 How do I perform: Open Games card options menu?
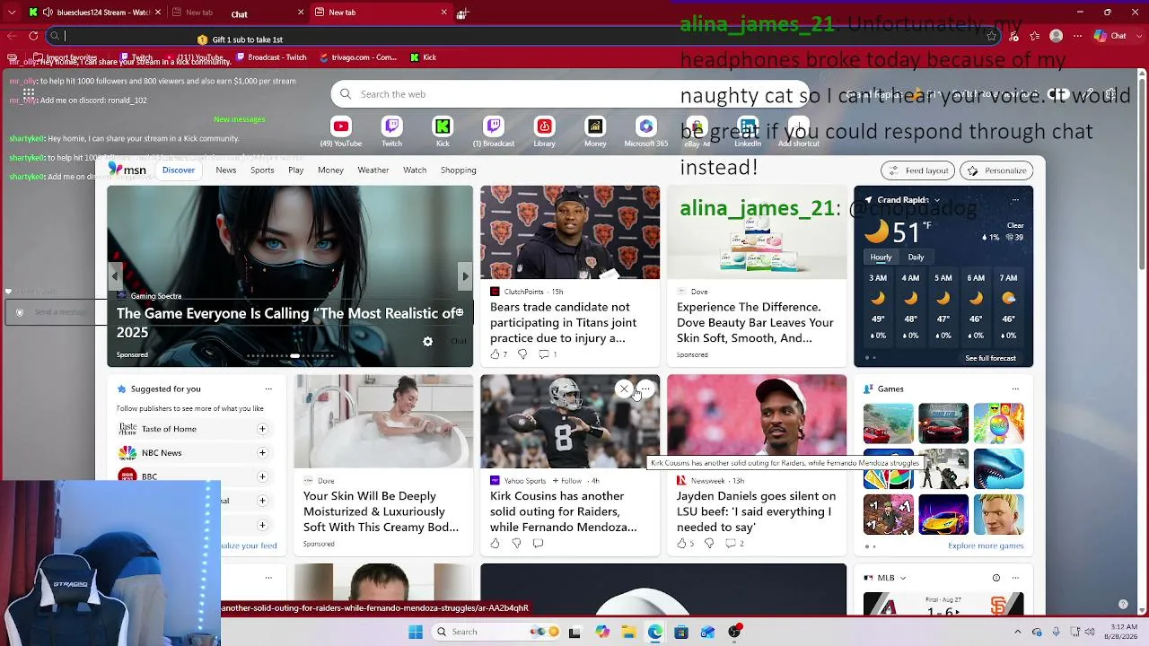[x=1015, y=388]
